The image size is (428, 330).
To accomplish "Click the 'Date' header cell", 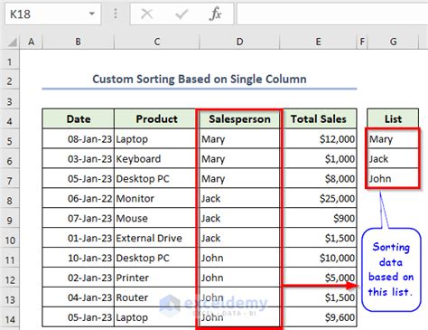I will pyautogui.click(x=79, y=118).
